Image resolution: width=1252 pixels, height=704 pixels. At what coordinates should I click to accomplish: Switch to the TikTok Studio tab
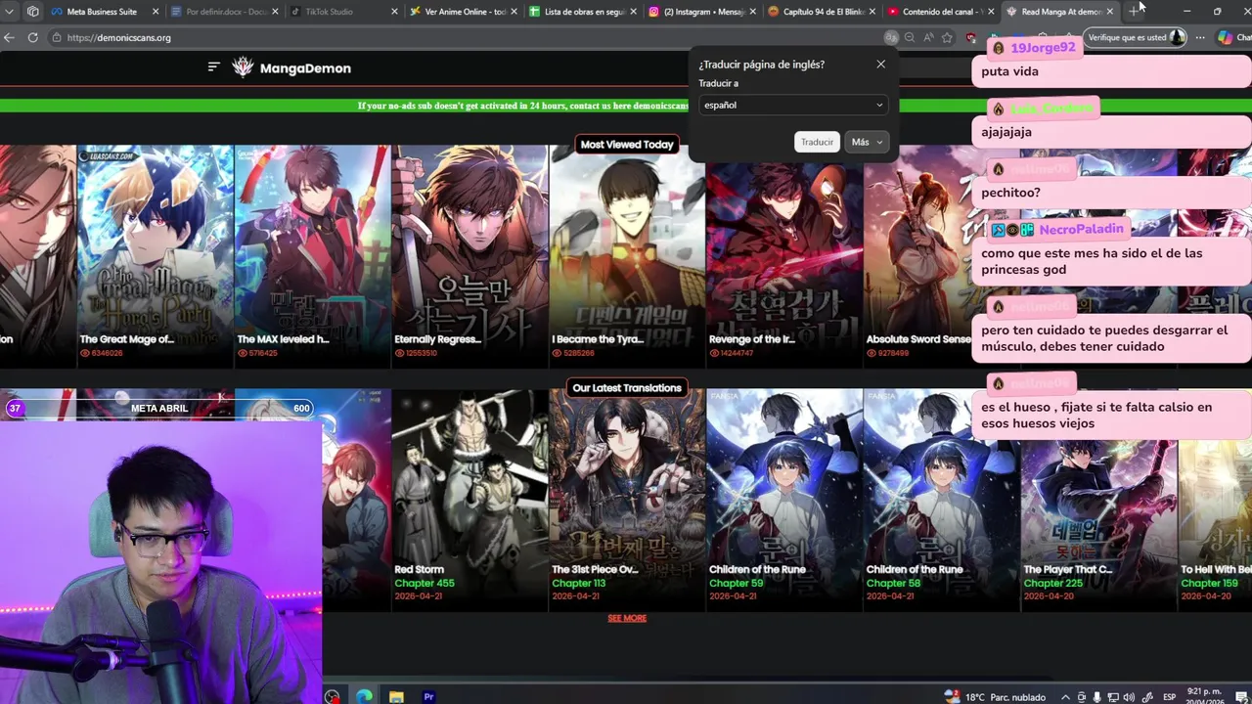tap(342, 12)
